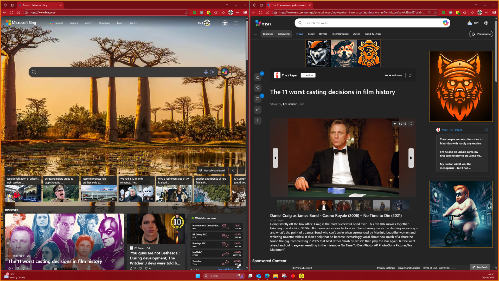This screenshot has width=499, height=281.
Task: Show previous Bing background image
Action: [233, 171]
